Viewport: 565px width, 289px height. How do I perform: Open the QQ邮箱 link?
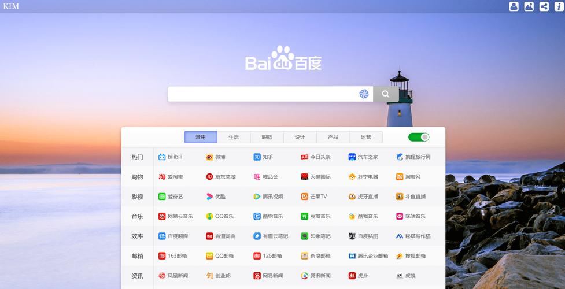click(220, 256)
